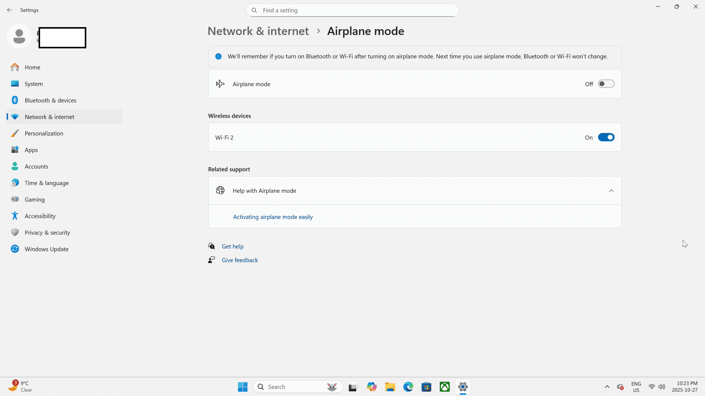705x396 pixels.
Task: Click the user profile avatar
Action: (19, 36)
